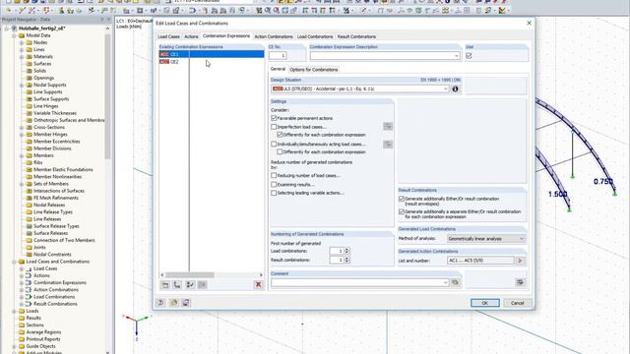Expand Cross-Sections tree node
Screen dimensions: 630x354
click(x=22, y=127)
